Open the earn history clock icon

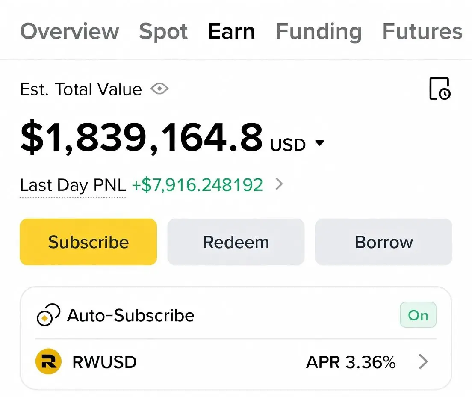(x=439, y=89)
